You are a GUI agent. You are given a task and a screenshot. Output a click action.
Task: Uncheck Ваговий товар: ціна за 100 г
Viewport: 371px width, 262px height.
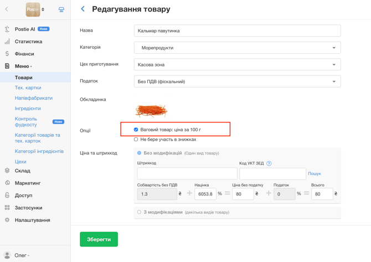pos(136,130)
